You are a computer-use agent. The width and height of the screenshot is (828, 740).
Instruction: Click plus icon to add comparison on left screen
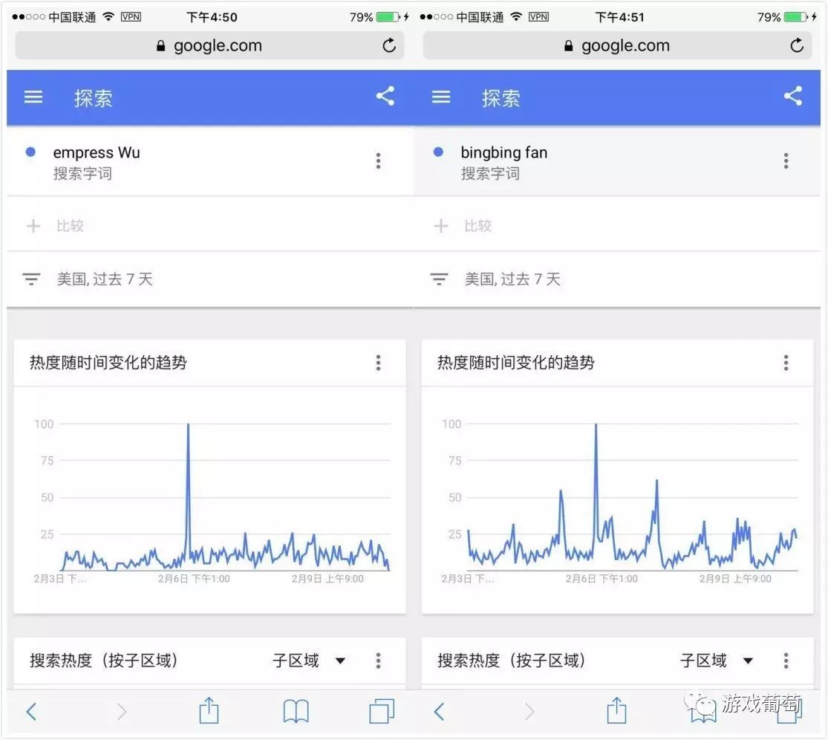click(33, 226)
